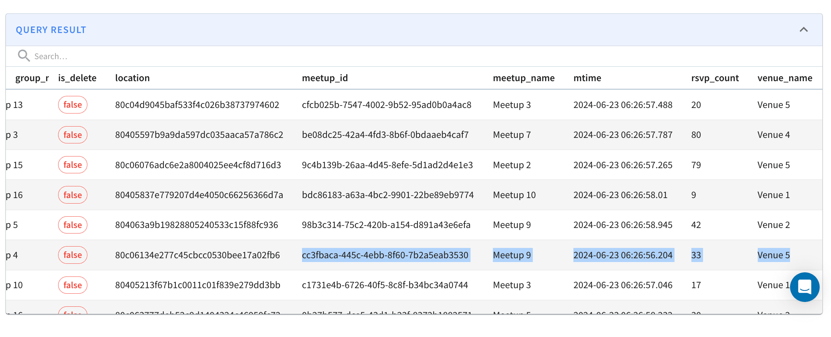Sort by the rsvp_count column header
Screen dimensions: 831x337
coord(715,78)
